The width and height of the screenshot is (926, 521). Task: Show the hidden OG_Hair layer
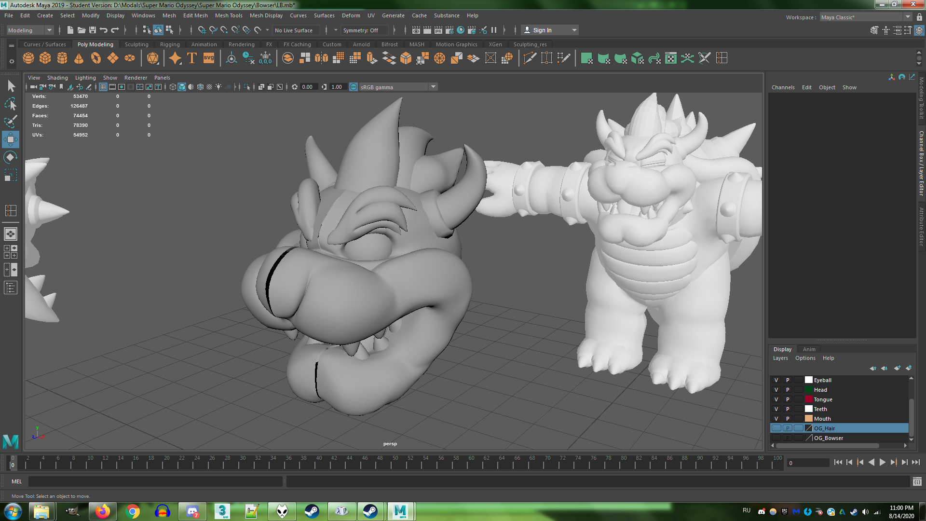point(776,428)
